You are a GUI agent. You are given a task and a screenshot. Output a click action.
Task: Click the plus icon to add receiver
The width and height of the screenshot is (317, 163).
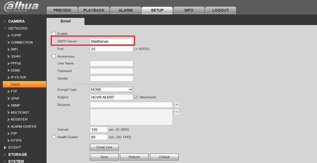click(177, 105)
